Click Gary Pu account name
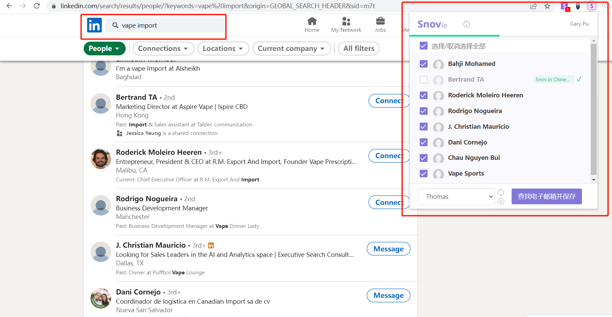612x317 pixels. [579, 24]
